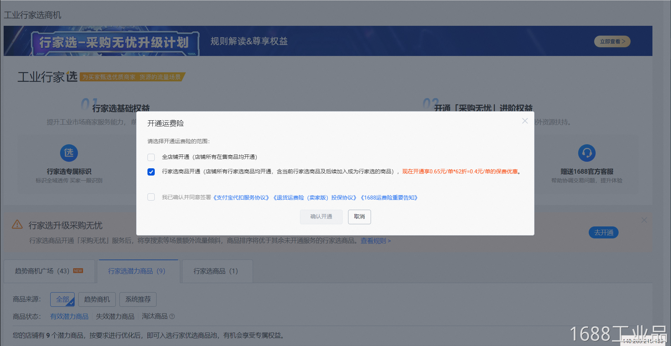Viewport: 671px width, 346px height.
Task: Click the warning triangle icon
Action: [17, 225]
